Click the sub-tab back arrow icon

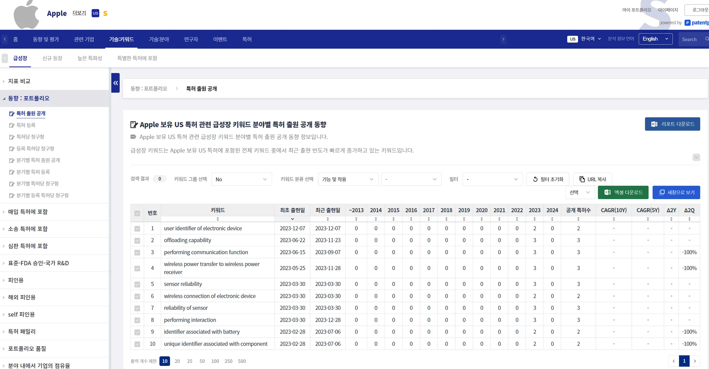pos(5,58)
